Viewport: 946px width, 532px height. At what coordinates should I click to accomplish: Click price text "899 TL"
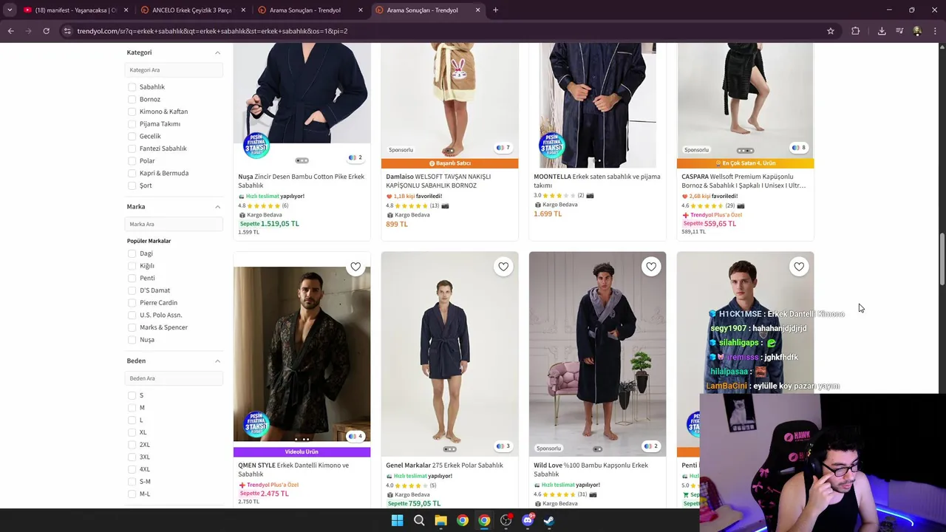coord(397,224)
